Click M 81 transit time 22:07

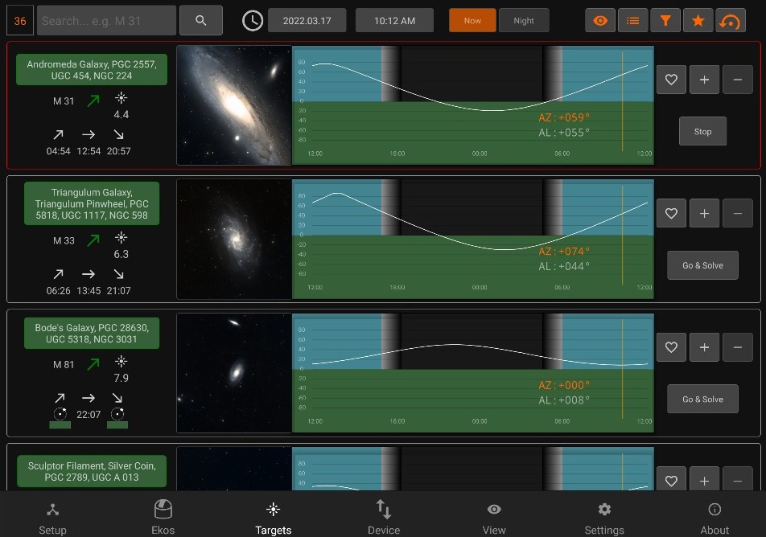coord(89,415)
